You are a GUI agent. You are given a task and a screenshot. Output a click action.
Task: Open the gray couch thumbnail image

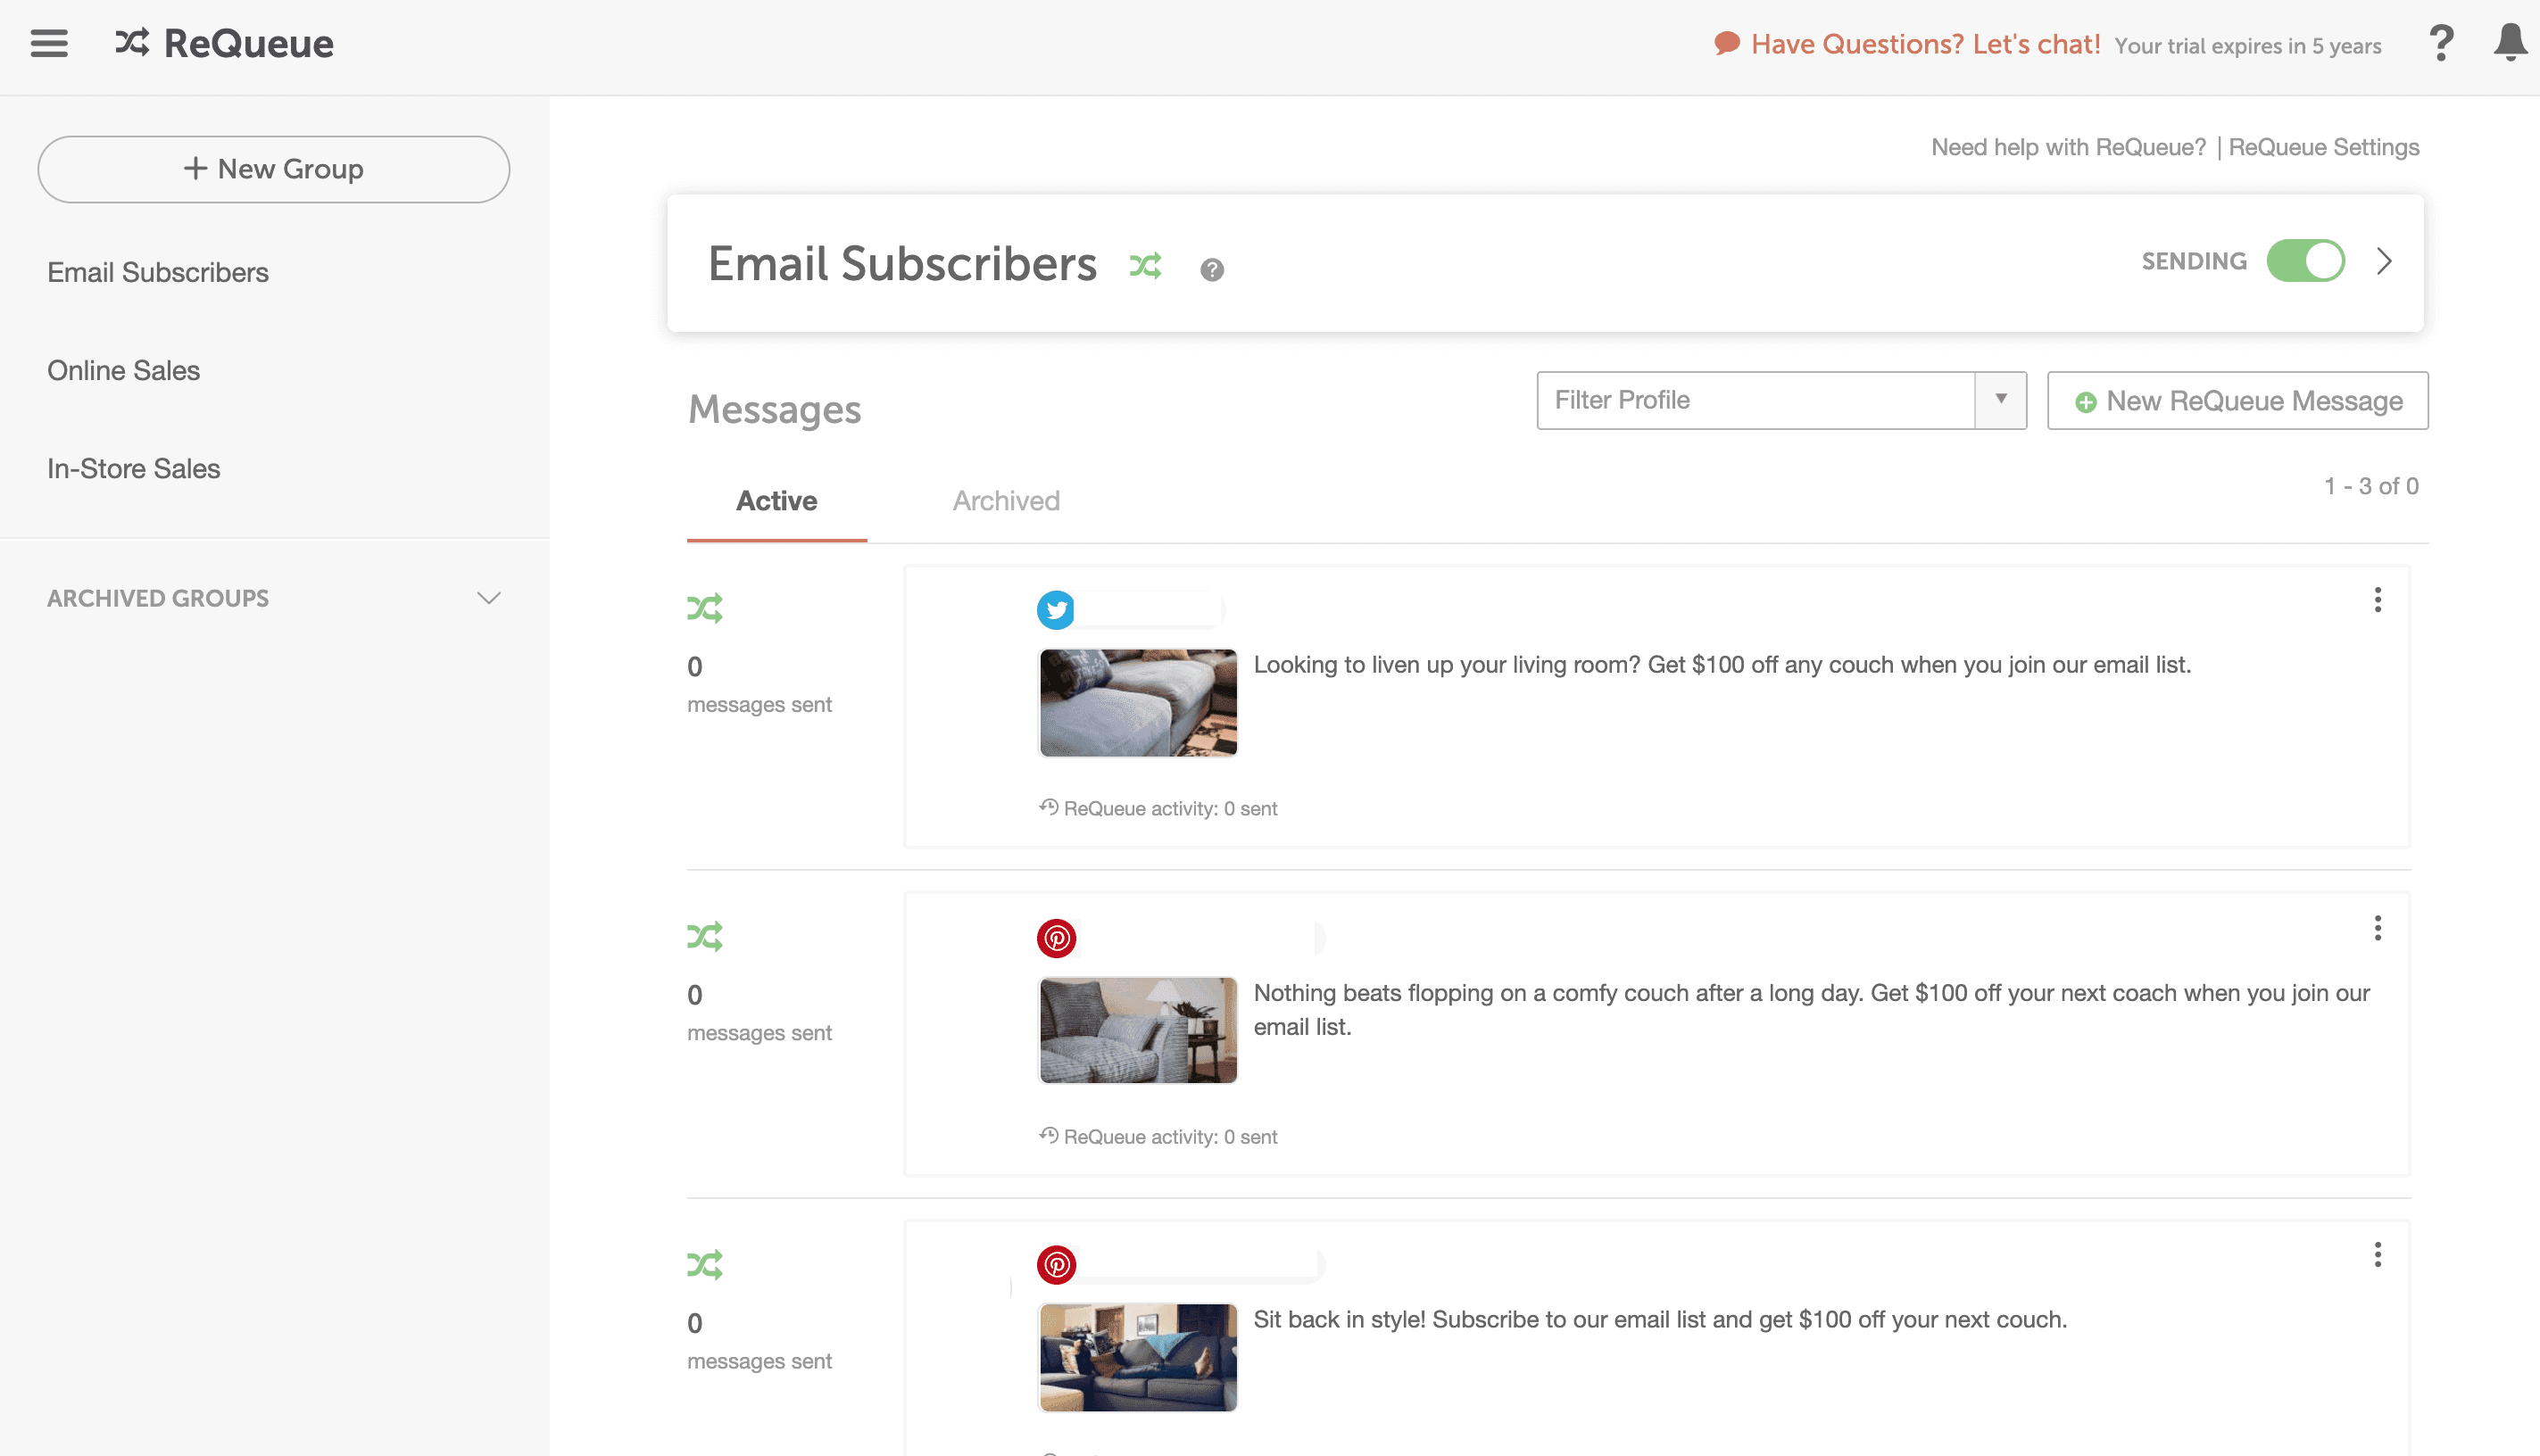coord(1137,702)
